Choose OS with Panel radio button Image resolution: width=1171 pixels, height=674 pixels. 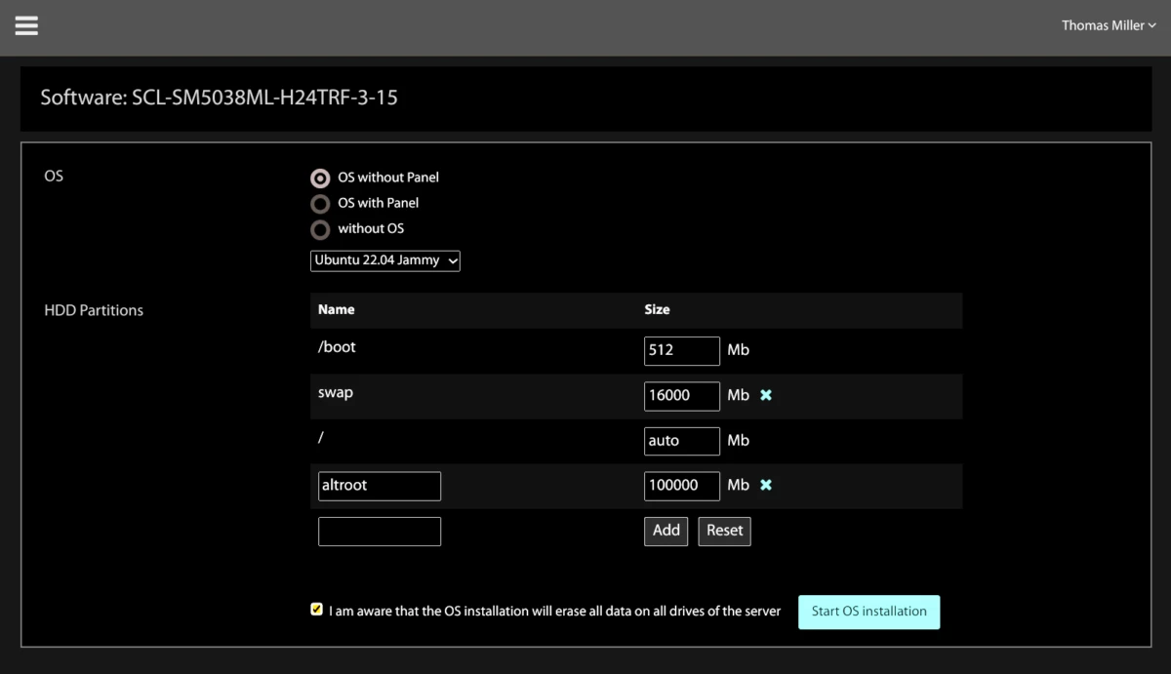(320, 204)
